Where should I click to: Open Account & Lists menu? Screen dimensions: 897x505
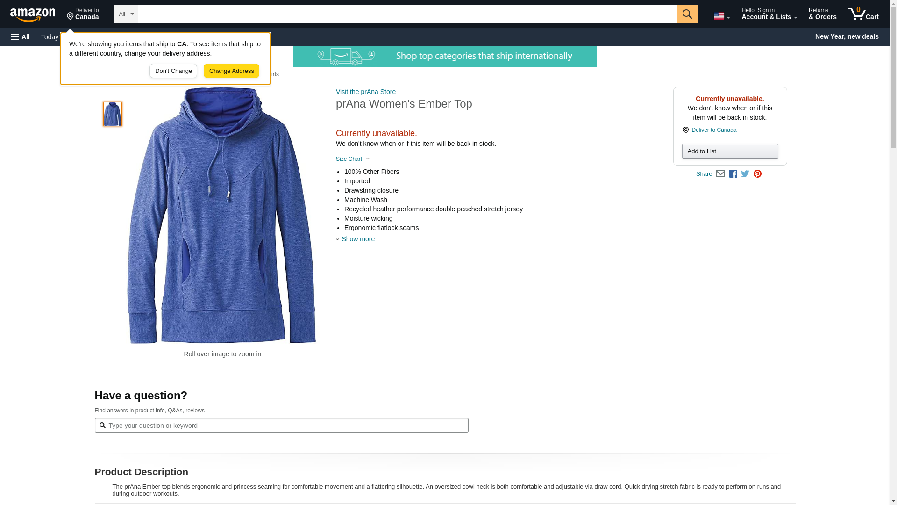tap(769, 14)
